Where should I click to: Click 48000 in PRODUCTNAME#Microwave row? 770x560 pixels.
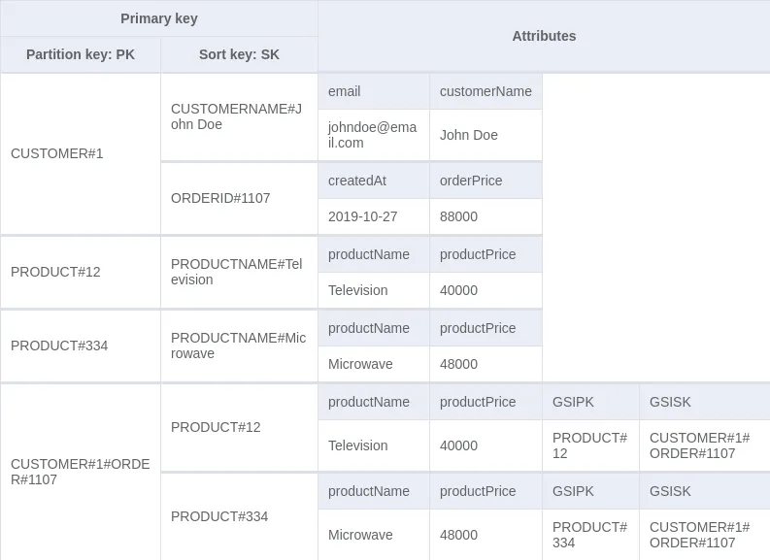(485, 364)
